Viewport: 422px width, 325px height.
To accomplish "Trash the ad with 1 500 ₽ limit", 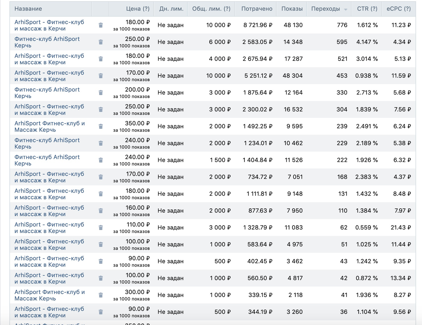I will (101, 160).
